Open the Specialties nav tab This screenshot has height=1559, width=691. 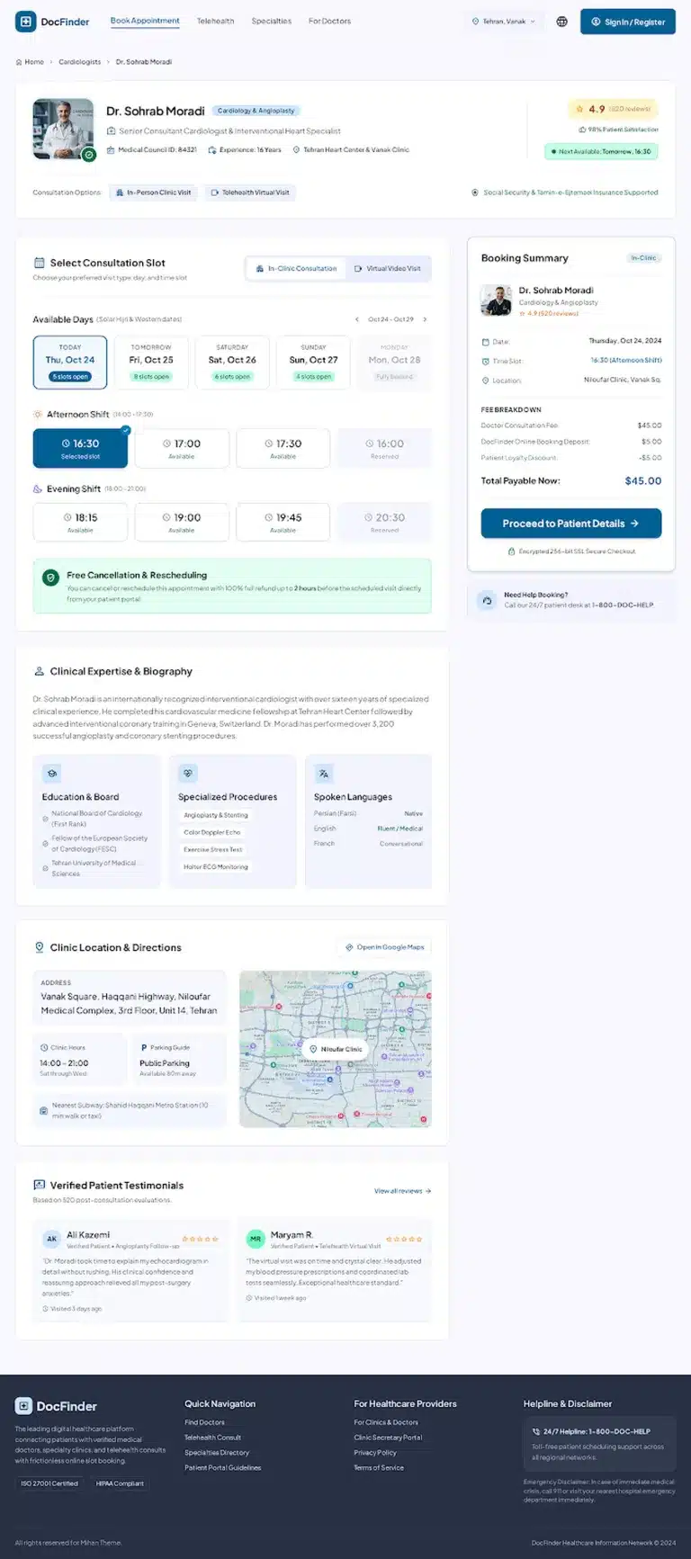tap(272, 21)
